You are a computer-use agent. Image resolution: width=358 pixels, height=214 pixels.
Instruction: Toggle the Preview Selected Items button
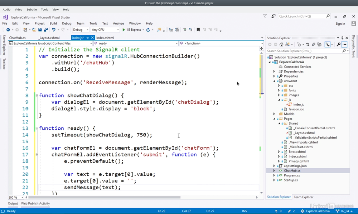click(x=344, y=44)
